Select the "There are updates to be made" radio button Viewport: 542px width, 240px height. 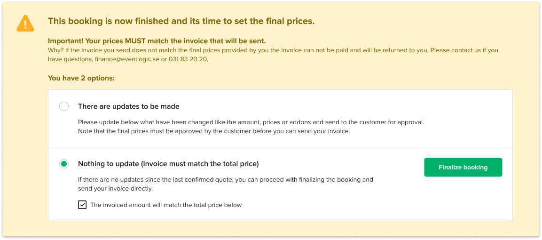click(x=64, y=106)
